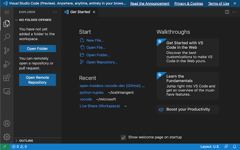Expand the Outline section
This screenshot has height=150, width=240.
pos(16,141)
